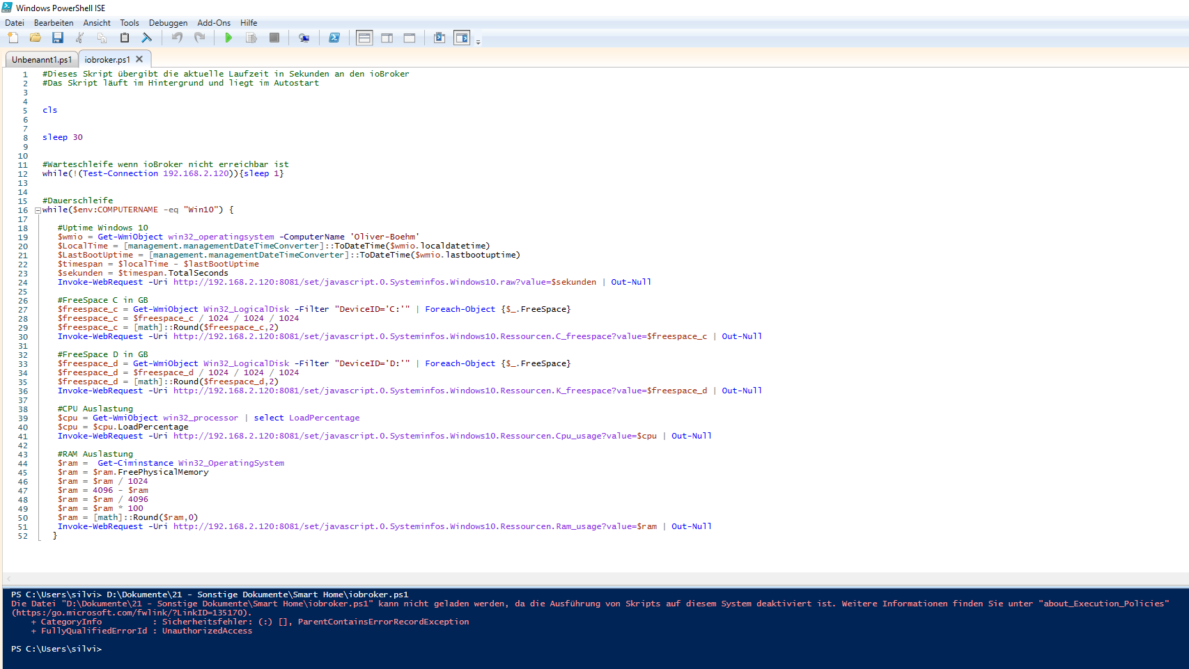Open the Ansicht menu

(x=97, y=23)
